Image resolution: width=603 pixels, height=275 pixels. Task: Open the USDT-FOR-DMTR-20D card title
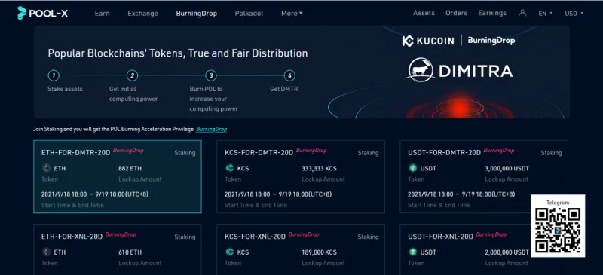[x=444, y=153]
